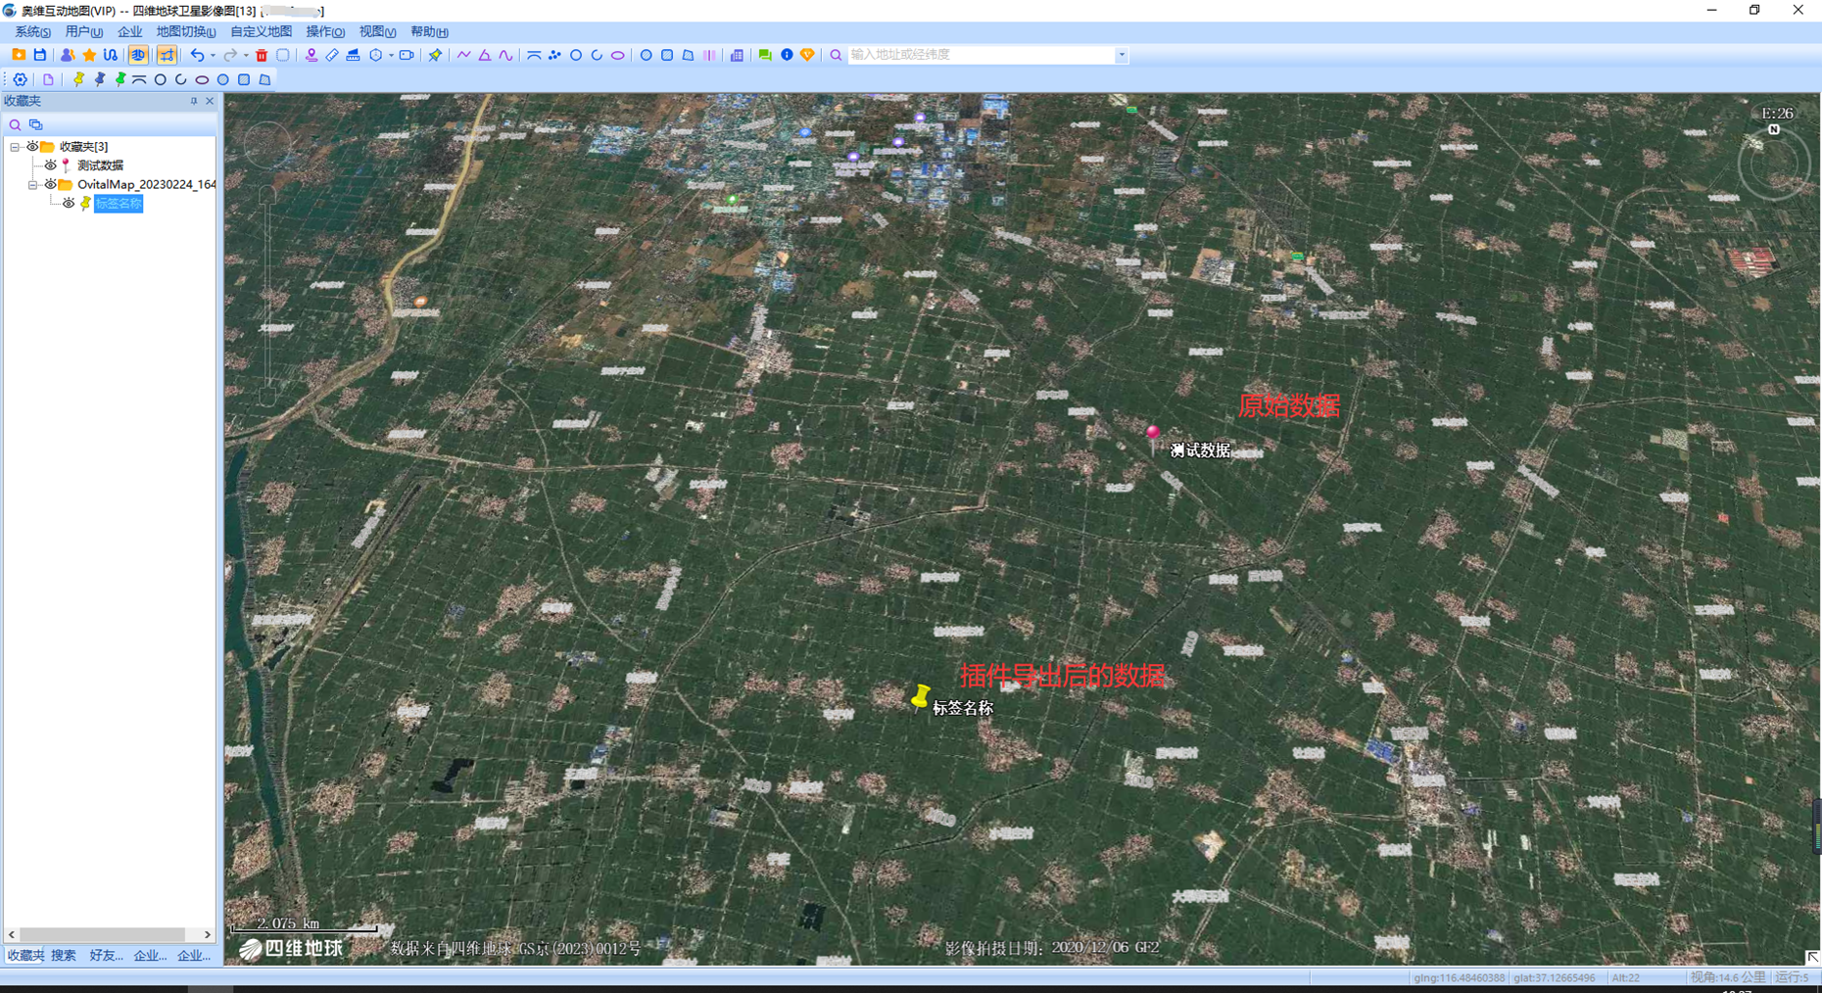
Task: Open settings gear in second toolbar
Action: (20, 79)
